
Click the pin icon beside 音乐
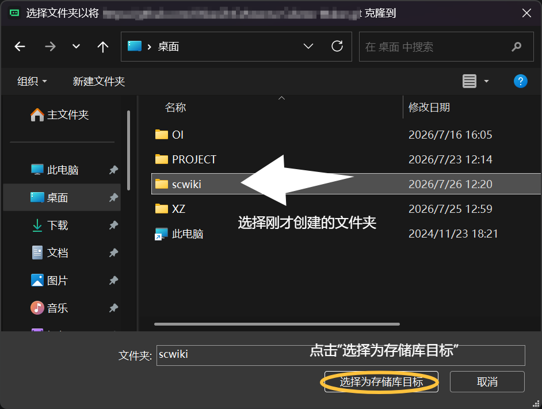point(113,308)
